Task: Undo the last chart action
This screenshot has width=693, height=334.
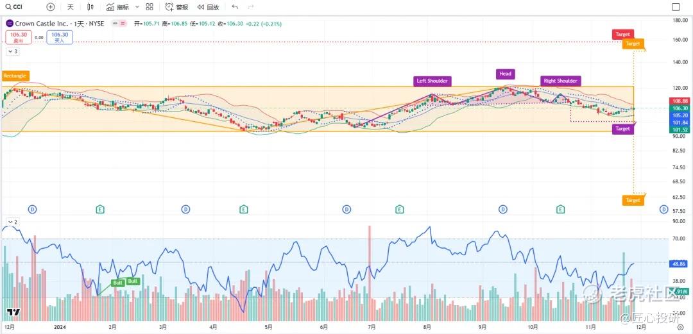Action: pos(235,6)
